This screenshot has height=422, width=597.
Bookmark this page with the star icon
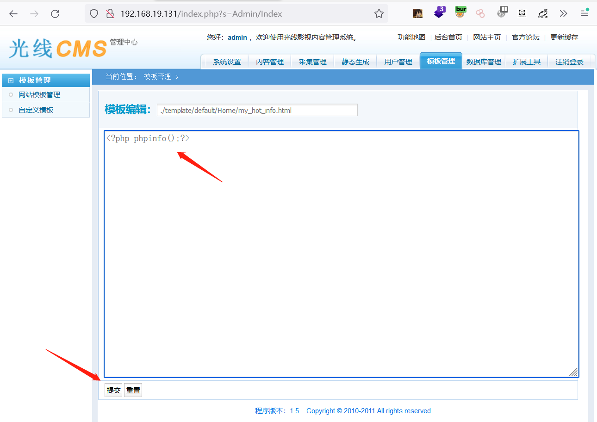pos(379,14)
